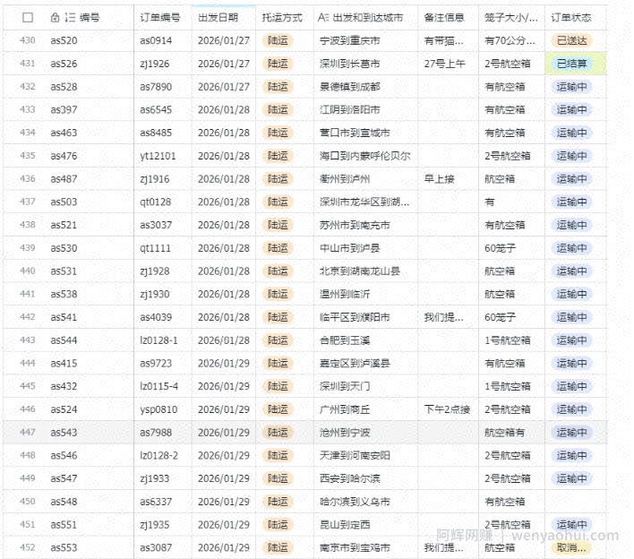The height and width of the screenshot is (559, 634).
Task: Click the cell 衢州到泸州
Action: pyautogui.click(x=345, y=179)
